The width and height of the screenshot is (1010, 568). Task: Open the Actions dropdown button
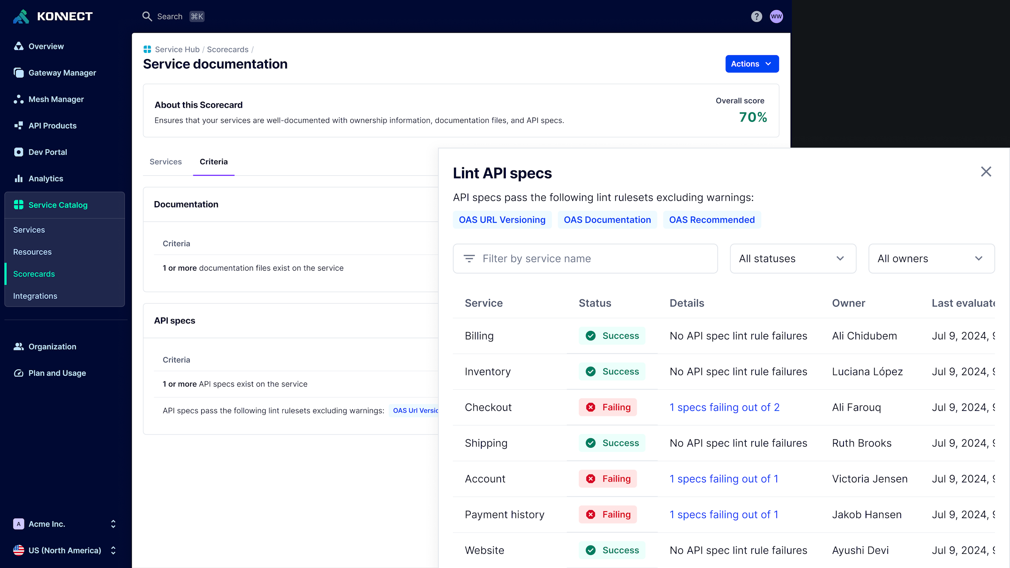click(x=752, y=64)
